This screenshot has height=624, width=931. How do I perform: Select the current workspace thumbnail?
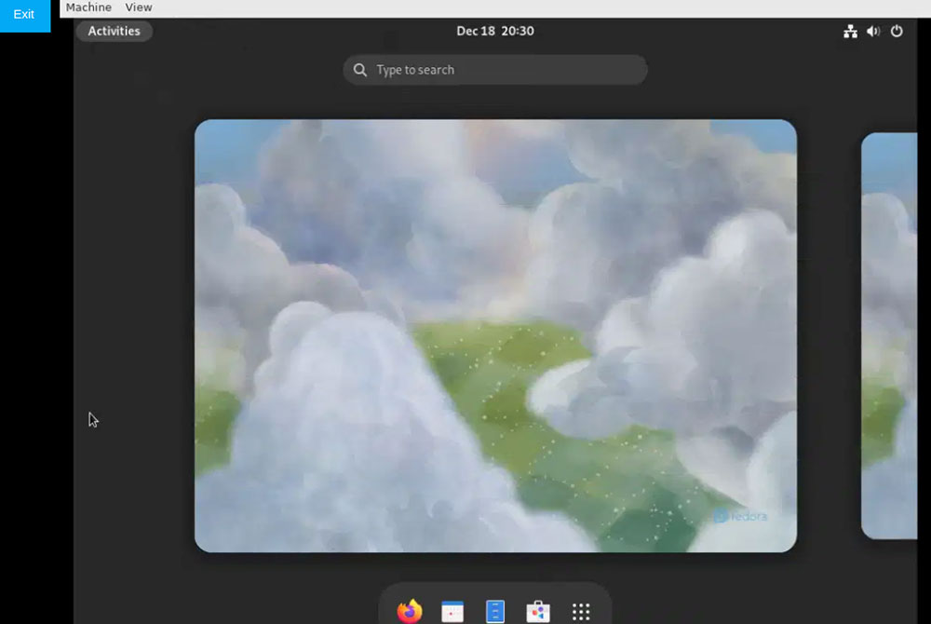pyautogui.click(x=495, y=335)
